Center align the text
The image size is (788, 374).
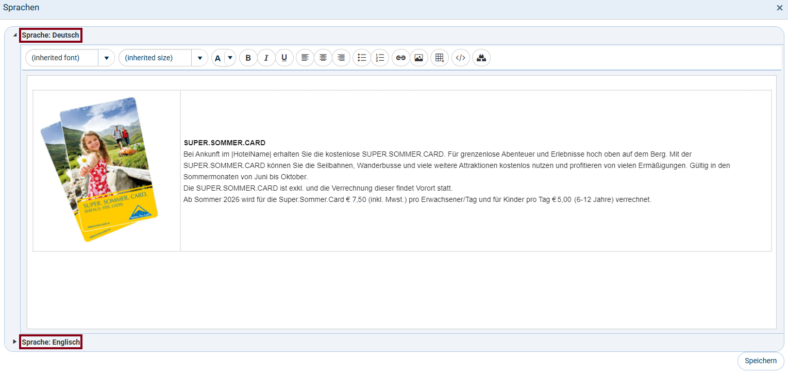pyautogui.click(x=323, y=58)
